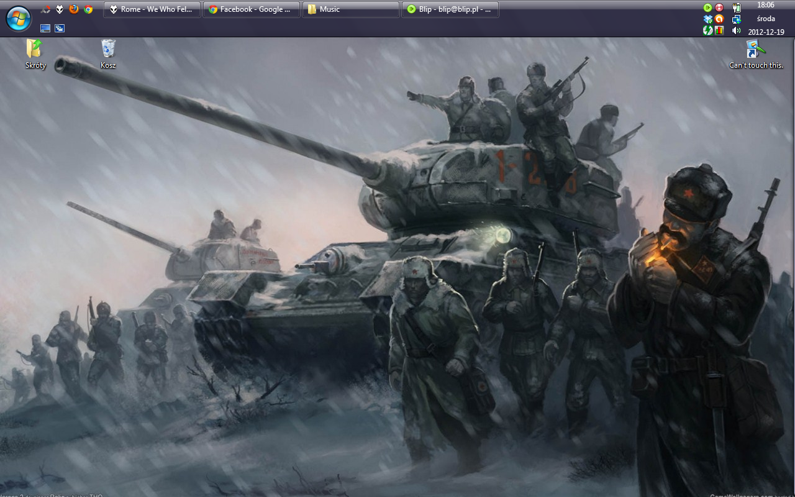Image resolution: width=795 pixels, height=497 pixels.
Task: Launch Google Chrome from the quick launch
Action: coord(88,9)
